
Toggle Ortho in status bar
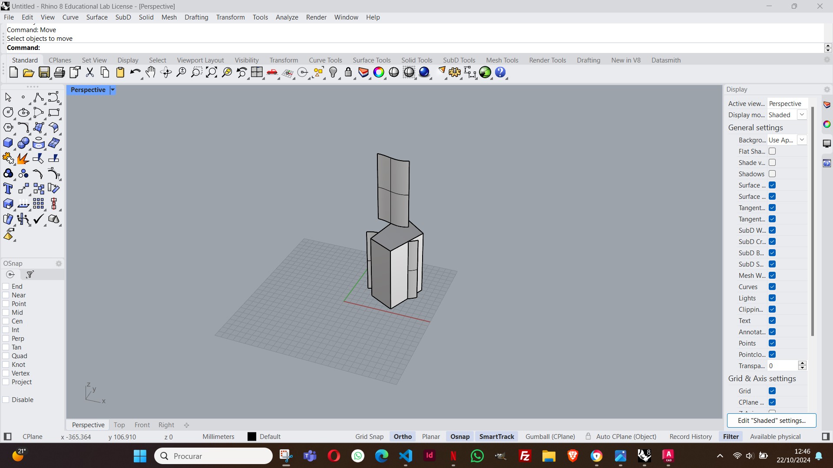coord(403,437)
